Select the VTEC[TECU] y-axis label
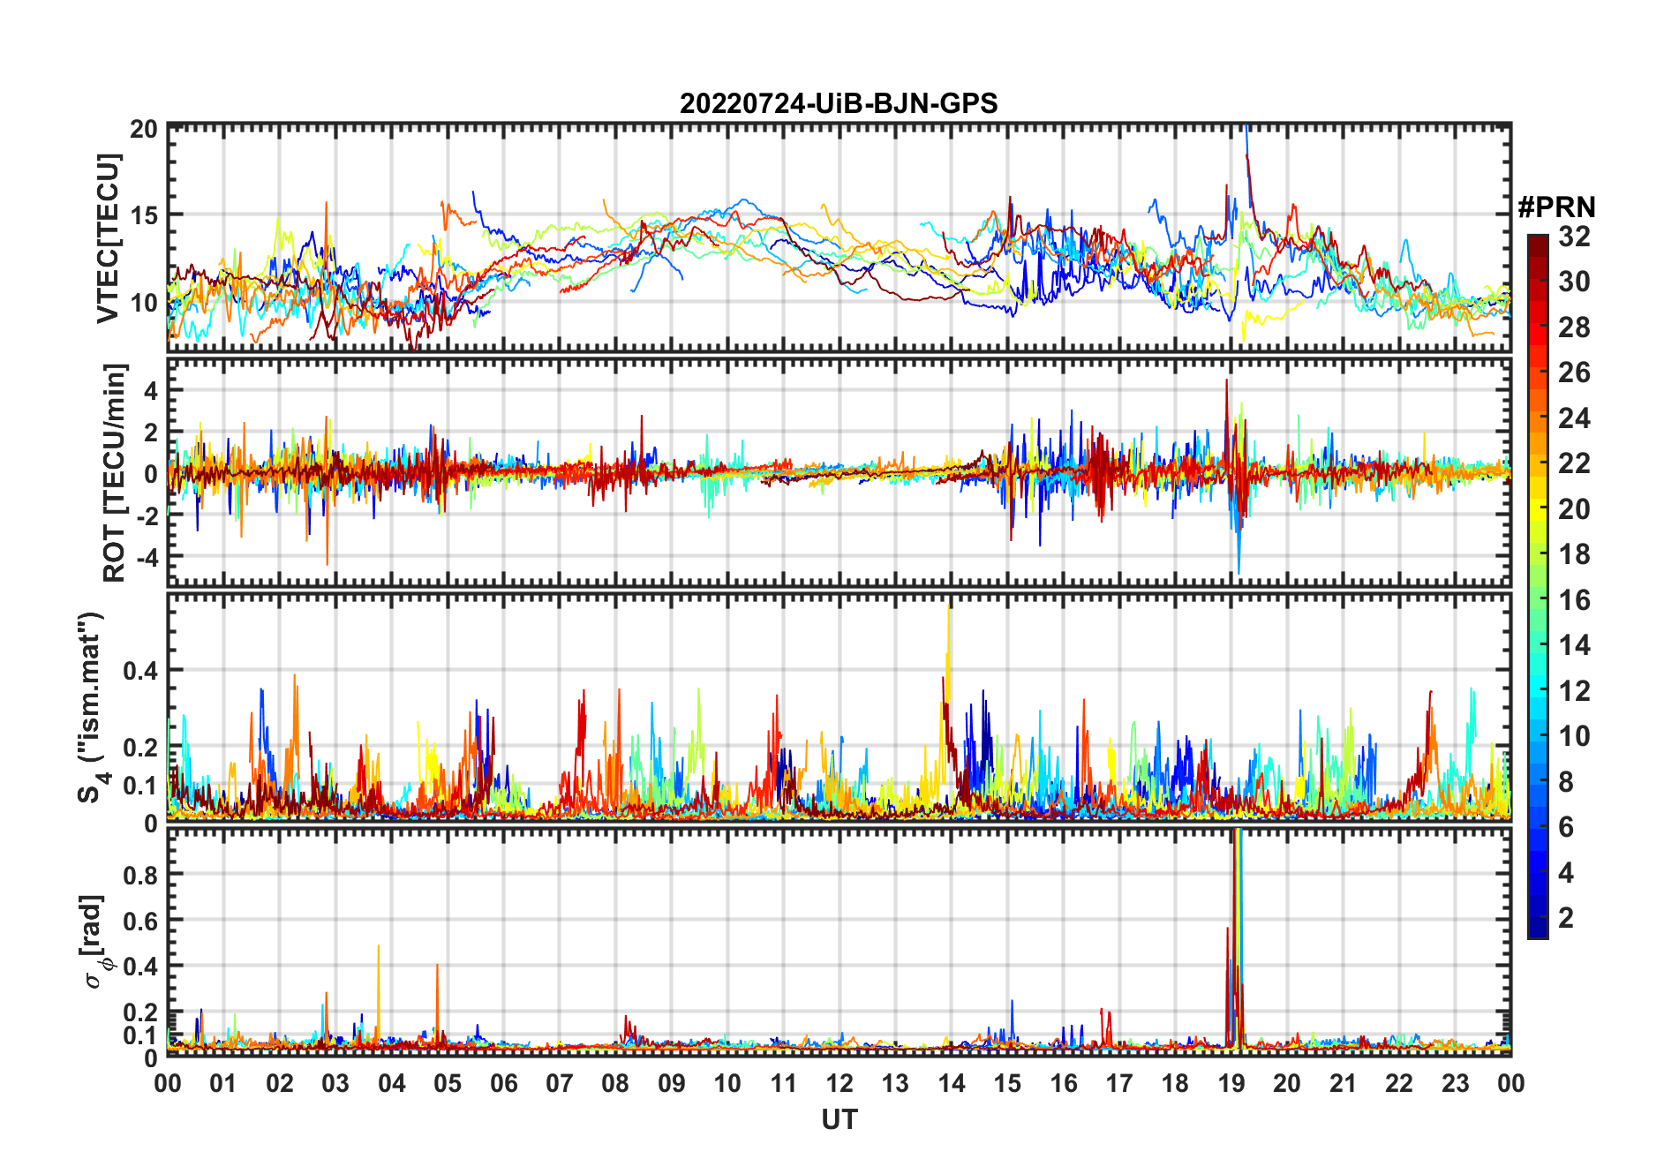Image resolution: width=1679 pixels, height=1174 pixels. pos(108,238)
